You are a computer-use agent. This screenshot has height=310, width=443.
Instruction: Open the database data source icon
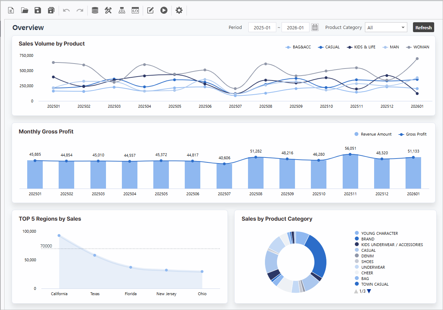[x=95, y=10]
